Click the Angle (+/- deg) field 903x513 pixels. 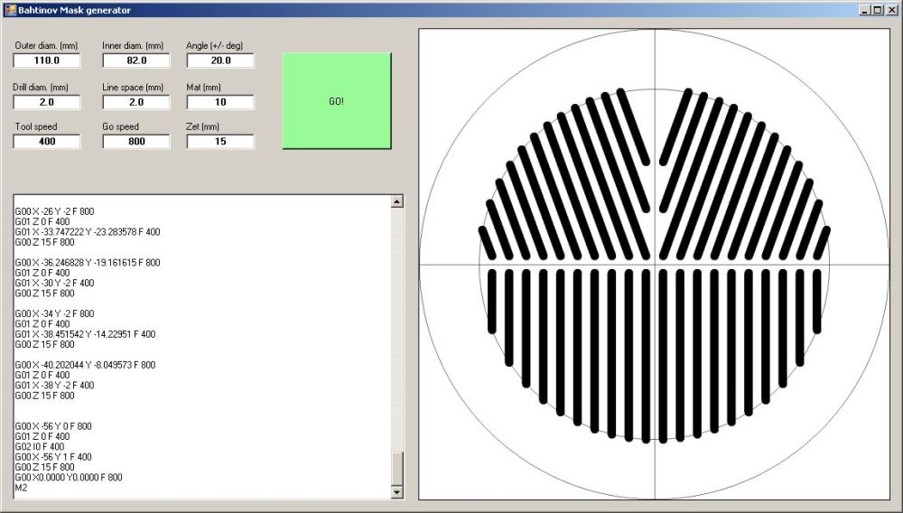[220, 61]
